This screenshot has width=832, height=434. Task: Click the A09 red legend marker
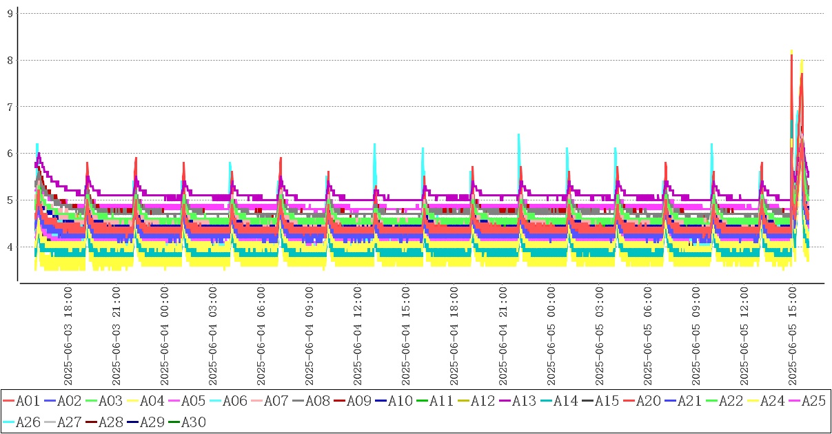tap(339, 401)
